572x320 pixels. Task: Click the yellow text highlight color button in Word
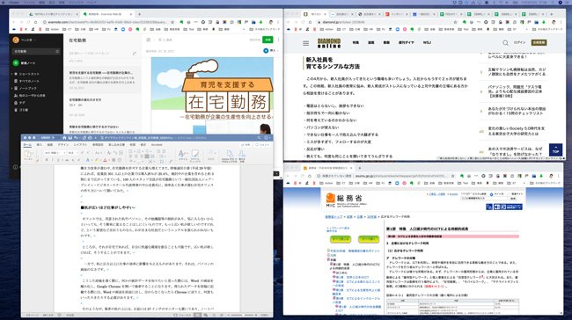(97, 160)
